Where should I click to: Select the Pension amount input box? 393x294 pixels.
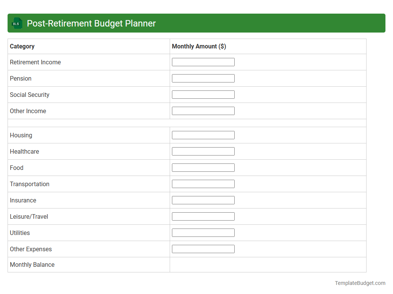[x=203, y=78]
